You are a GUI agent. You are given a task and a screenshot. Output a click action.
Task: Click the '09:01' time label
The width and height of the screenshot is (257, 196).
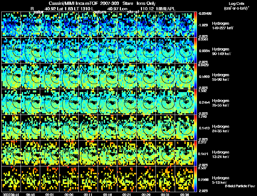pyautogui.click(x=49, y=194)
